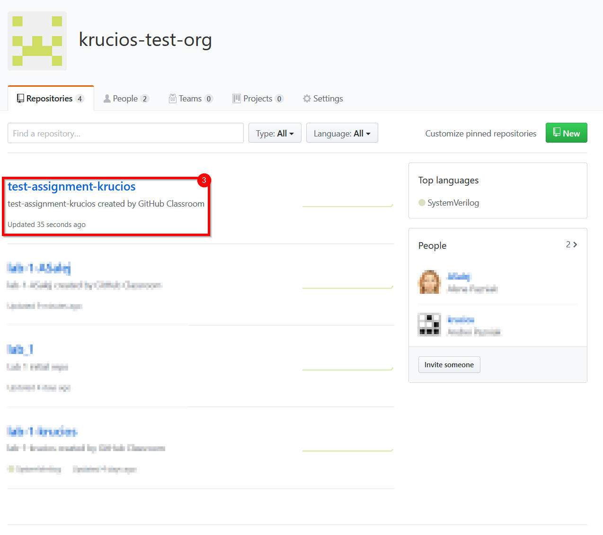The image size is (603, 535).
Task: Click the second member's pixel identicon avatar
Action: click(429, 325)
